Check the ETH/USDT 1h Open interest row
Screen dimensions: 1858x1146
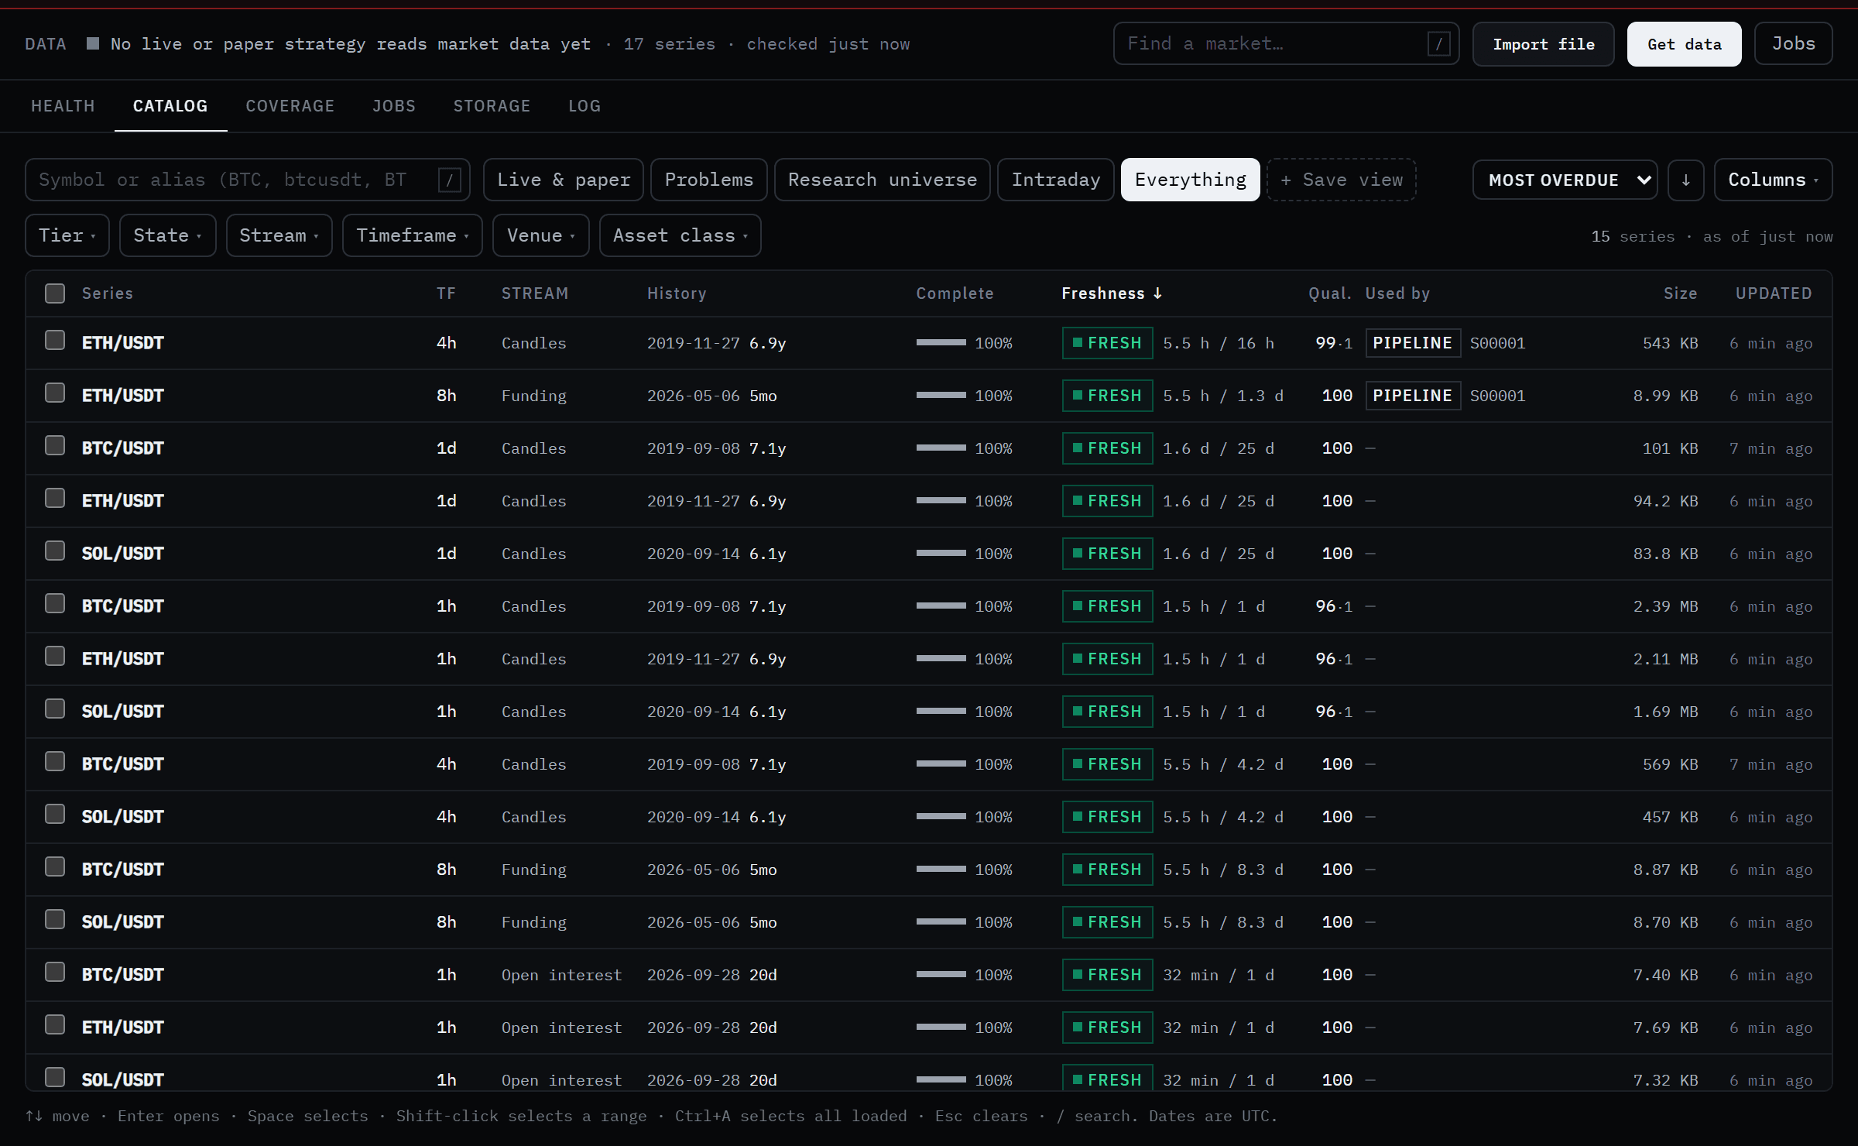coord(55,1025)
